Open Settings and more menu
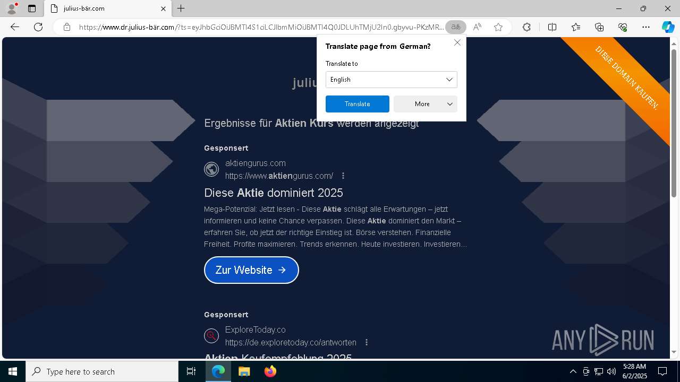Viewport: 680px width, 382px height. point(646,27)
